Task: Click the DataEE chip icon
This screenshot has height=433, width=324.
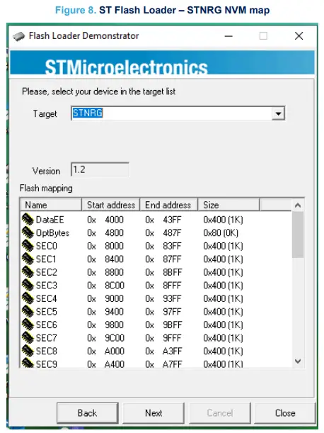Action: [28, 220]
